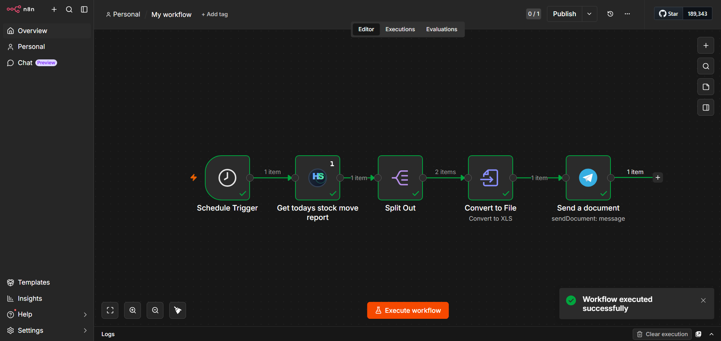Publish the workflow
This screenshot has width=721, height=341.
point(564,14)
